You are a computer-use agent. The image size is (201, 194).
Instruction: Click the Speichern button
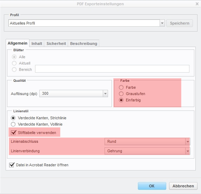coord(180,23)
